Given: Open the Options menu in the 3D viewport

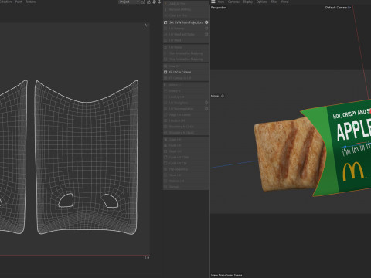Looking at the screenshot, I should (x=262, y=2).
